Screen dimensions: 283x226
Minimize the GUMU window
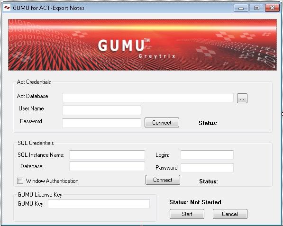pyautogui.click(x=241, y=8)
